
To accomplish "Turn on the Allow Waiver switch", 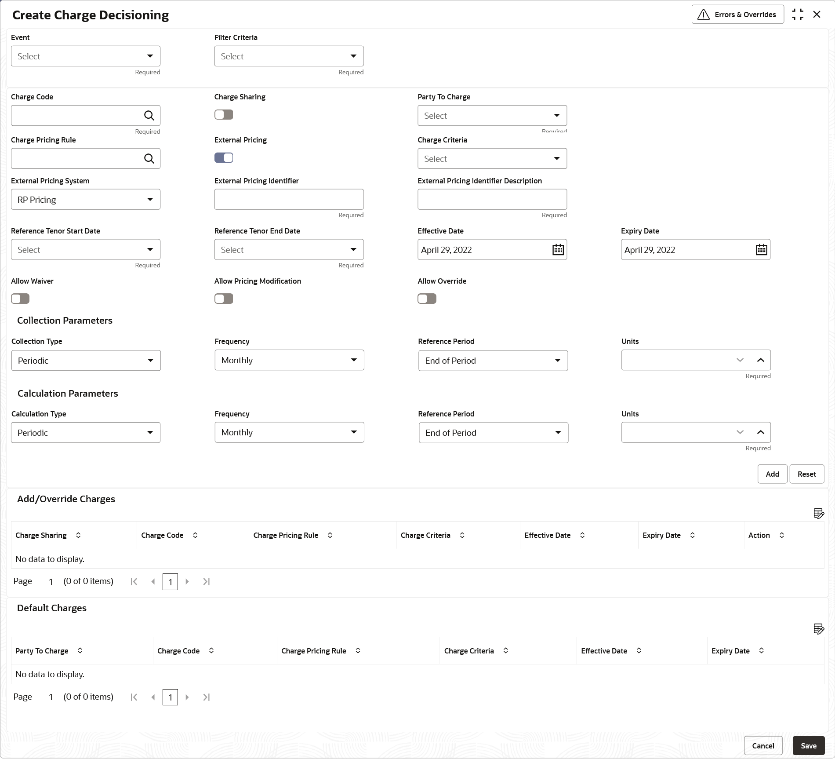I will 20,299.
